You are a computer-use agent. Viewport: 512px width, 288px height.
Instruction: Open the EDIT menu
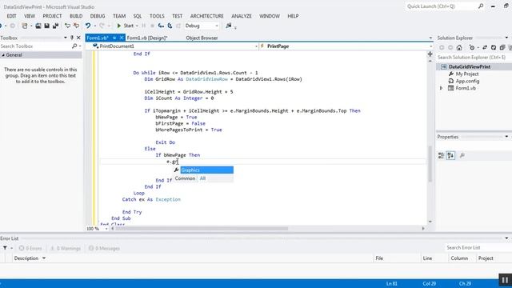11,16
